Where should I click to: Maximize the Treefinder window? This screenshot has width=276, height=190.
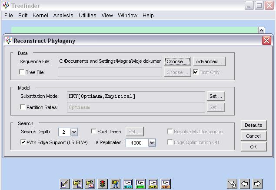tap(259, 6)
